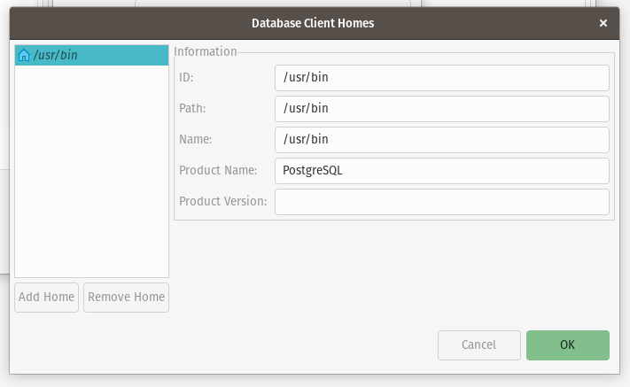Click the empty Product Version field
Image resolution: width=630 pixels, height=387 pixels.
pyautogui.click(x=442, y=202)
